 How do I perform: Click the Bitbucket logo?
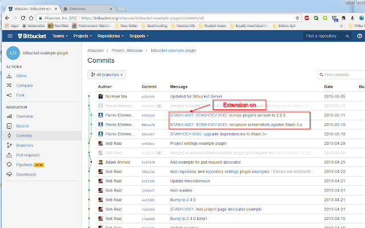[x=32, y=36]
